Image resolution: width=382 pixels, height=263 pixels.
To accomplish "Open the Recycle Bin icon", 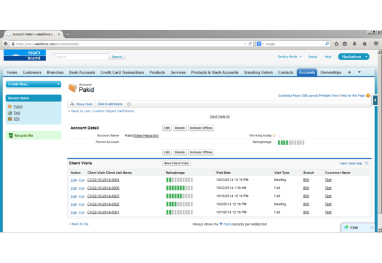I will pos(11,135).
